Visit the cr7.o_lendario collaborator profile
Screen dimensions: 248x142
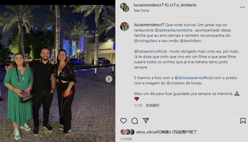(183, 5)
